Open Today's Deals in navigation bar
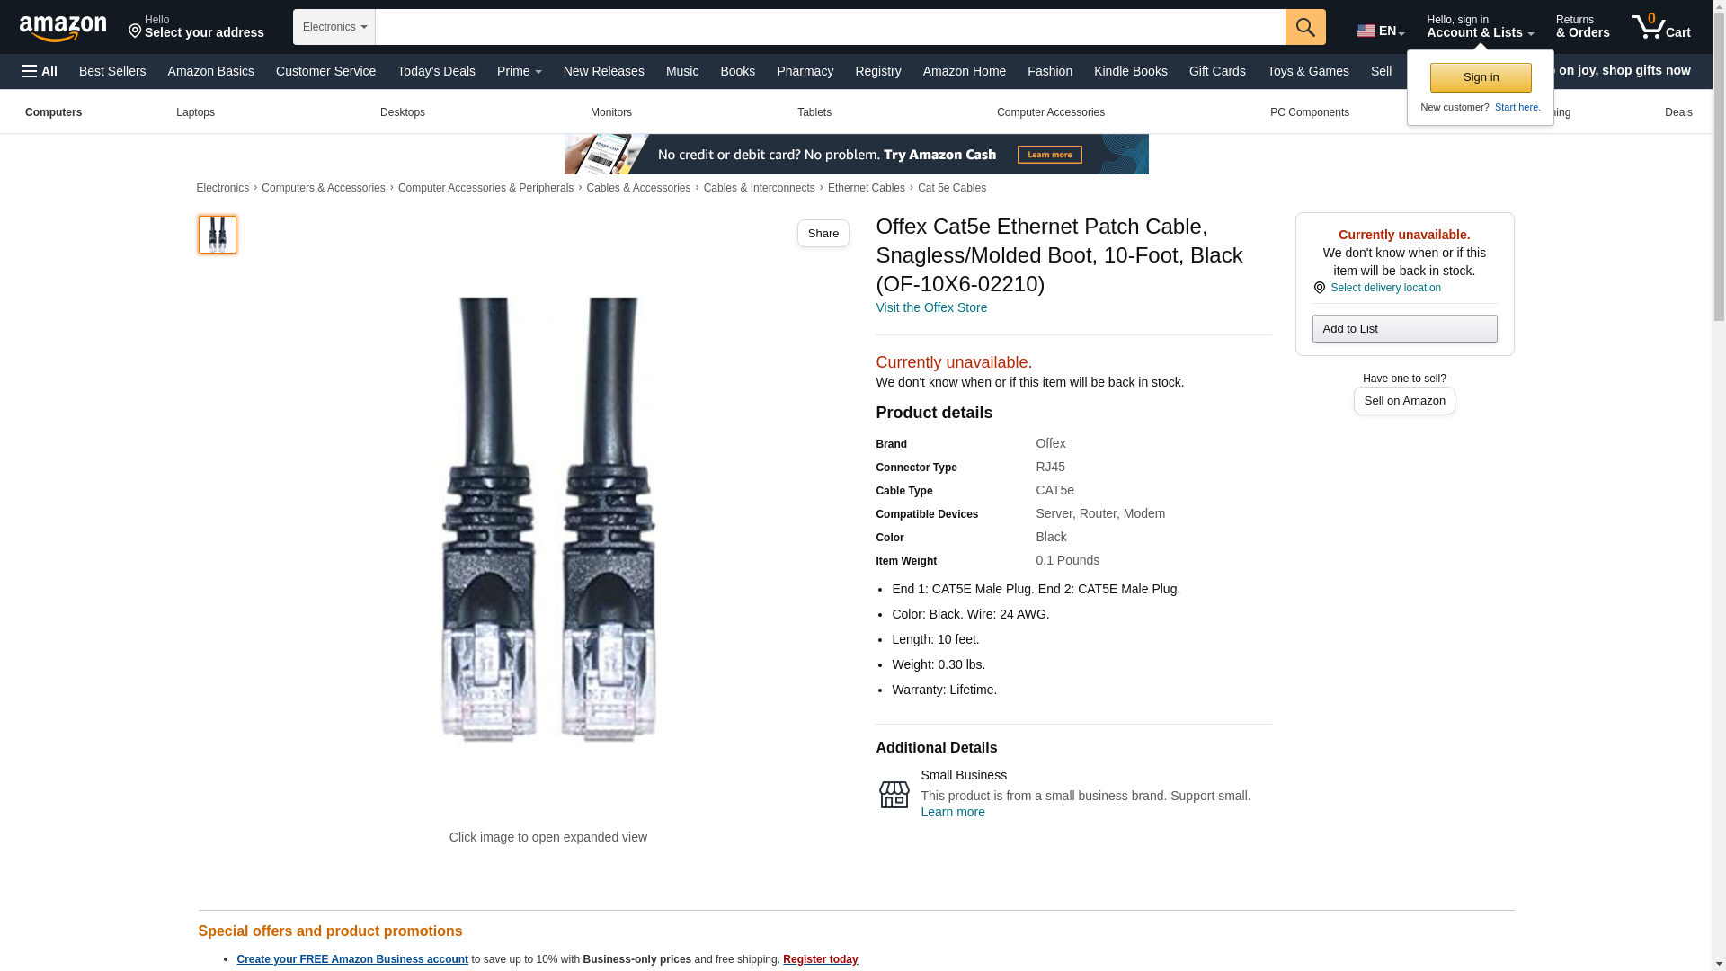The height and width of the screenshot is (971, 1726). (436, 71)
